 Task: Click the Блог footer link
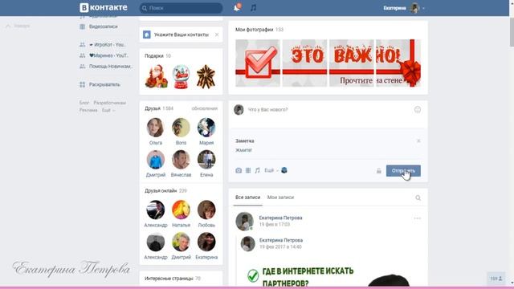[84, 103]
